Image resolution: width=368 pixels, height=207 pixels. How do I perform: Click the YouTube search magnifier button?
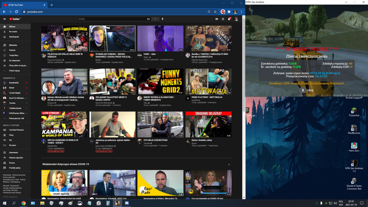(x=155, y=19)
